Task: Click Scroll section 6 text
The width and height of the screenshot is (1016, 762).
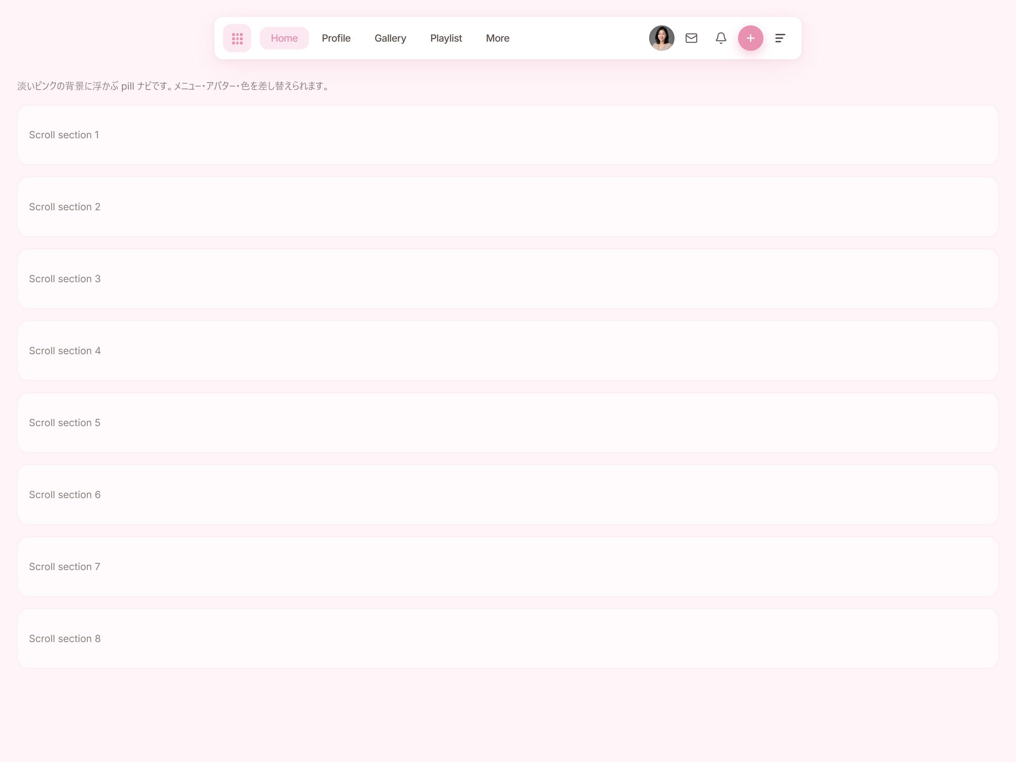Action: click(65, 495)
